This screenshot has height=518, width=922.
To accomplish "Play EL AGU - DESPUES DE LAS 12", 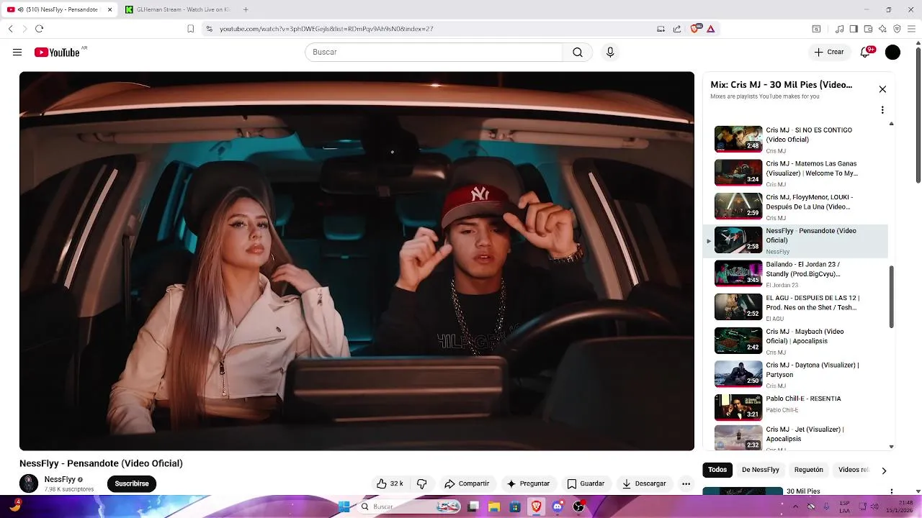I will pyautogui.click(x=795, y=307).
